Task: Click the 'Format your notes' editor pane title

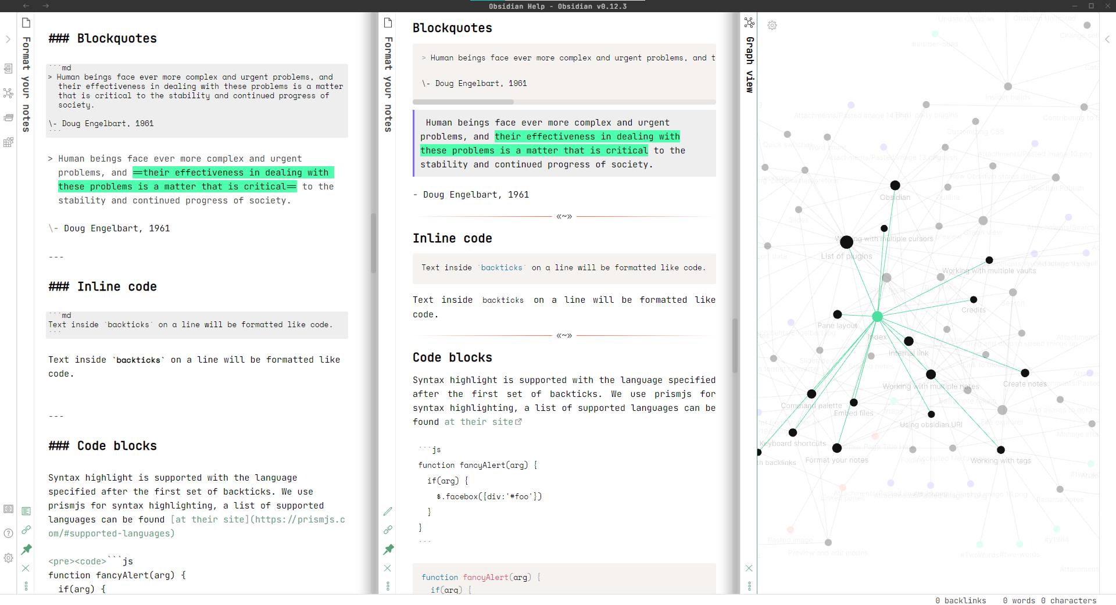Action: (26, 84)
